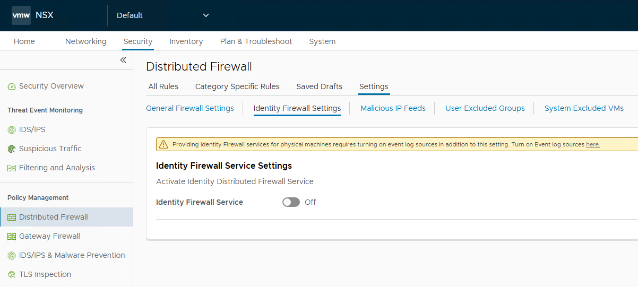The image size is (638, 287).
Task: Click the TLS Inspection icon
Action: click(x=12, y=275)
